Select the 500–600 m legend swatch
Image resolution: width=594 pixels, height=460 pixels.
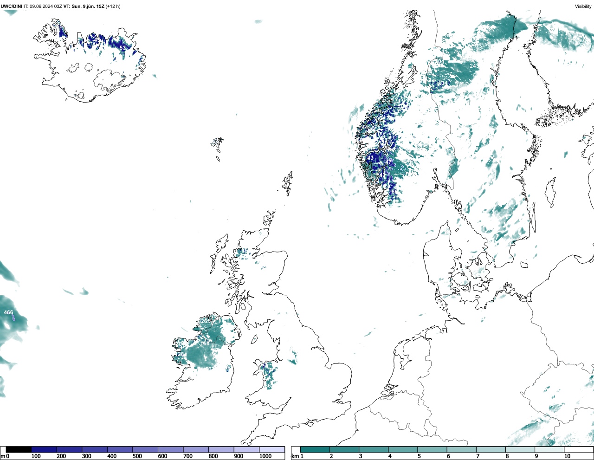(x=145, y=449)
